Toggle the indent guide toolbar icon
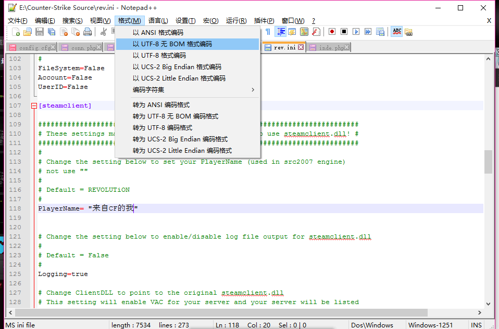 point(281,32)
